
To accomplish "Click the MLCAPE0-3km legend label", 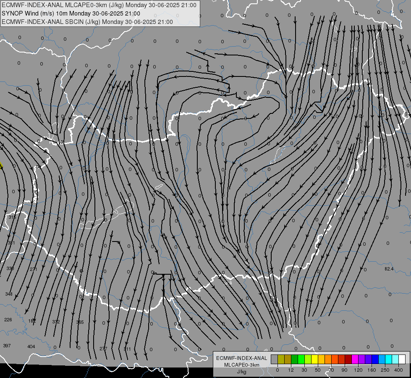I will coord(242,365).
